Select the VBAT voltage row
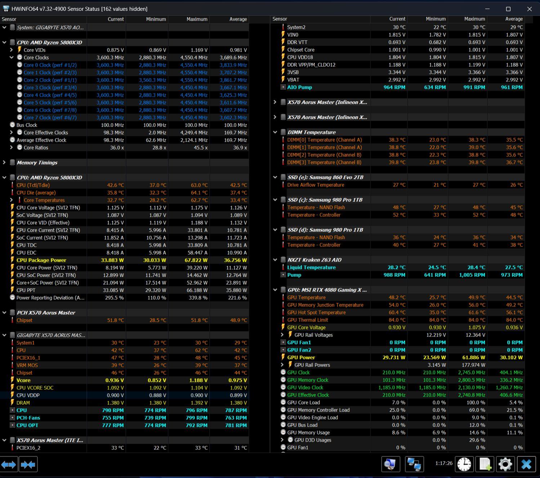 click(x=397, y=80)
